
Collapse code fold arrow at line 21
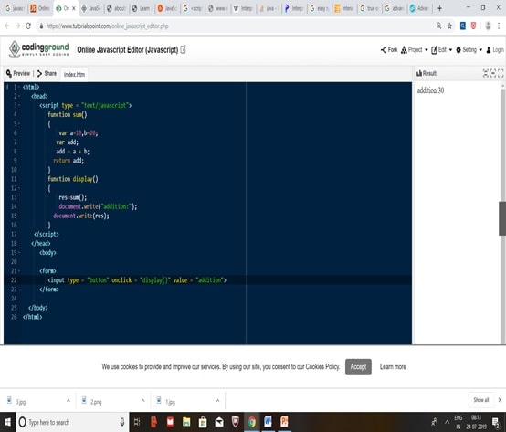pyautogui.click(x=19, y=271)
